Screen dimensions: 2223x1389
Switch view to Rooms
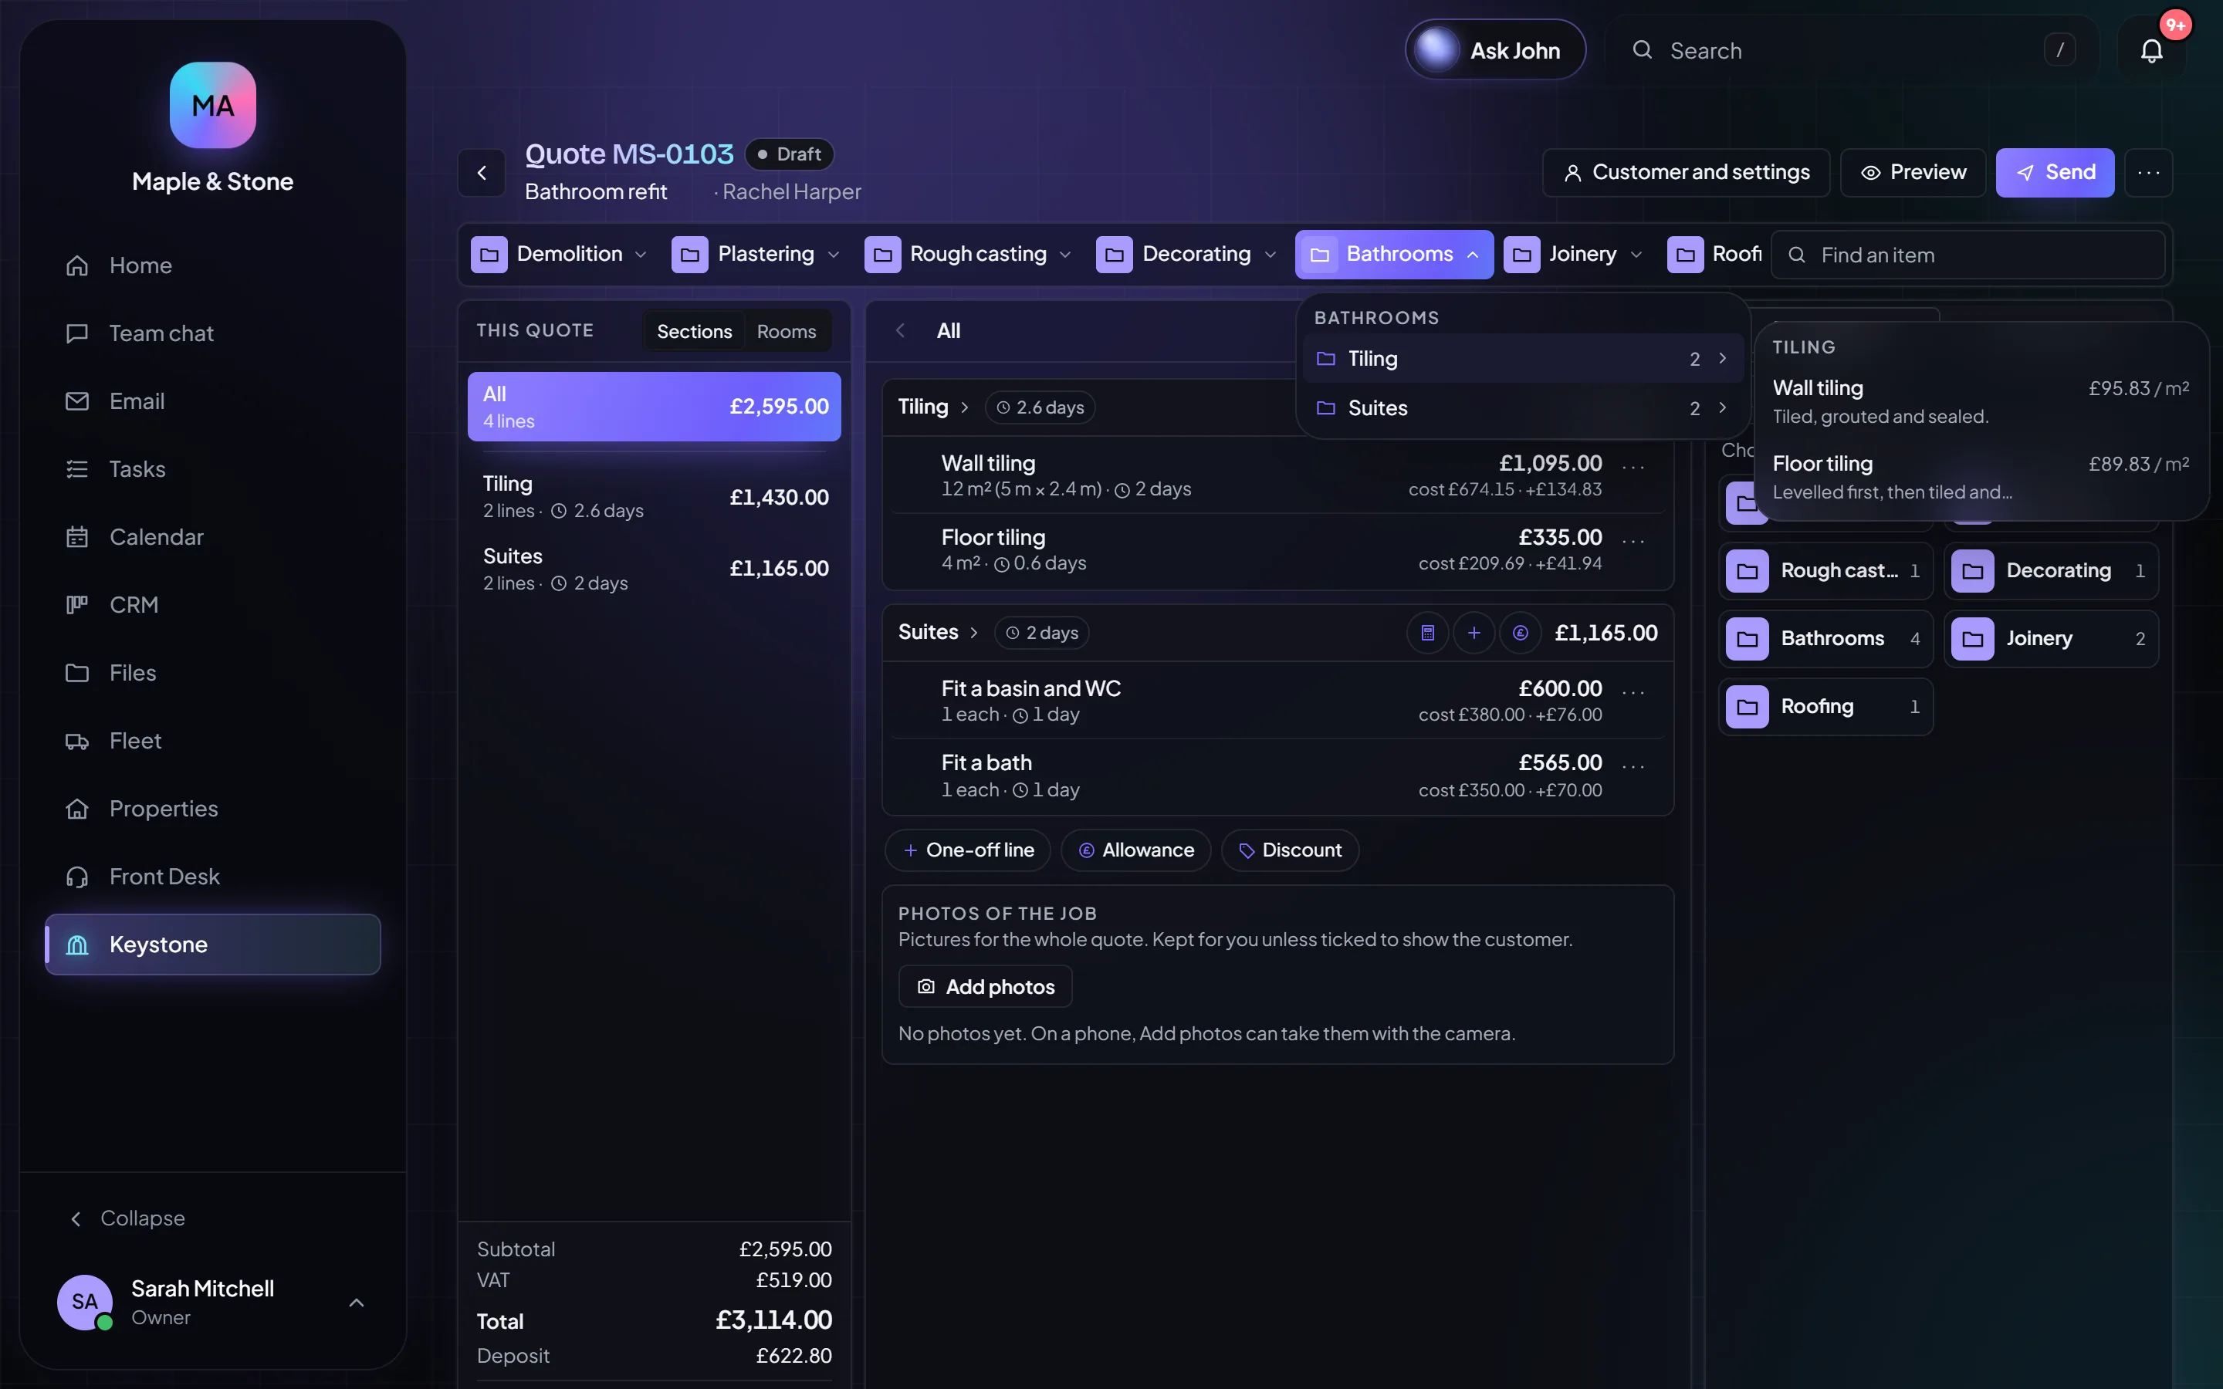coord(787,332)
